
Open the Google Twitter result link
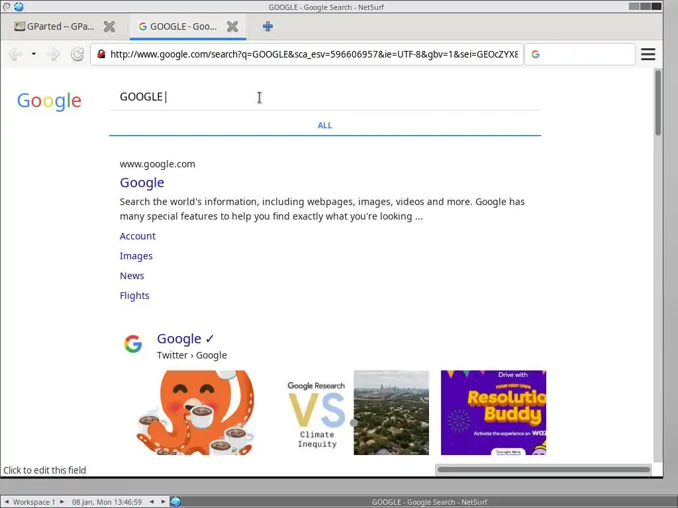pyautogui.click(x=185, y=338)
